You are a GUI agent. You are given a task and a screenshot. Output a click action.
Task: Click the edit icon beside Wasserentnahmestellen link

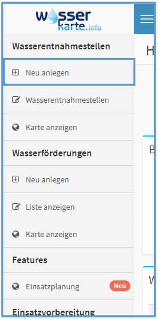point(16,100)
